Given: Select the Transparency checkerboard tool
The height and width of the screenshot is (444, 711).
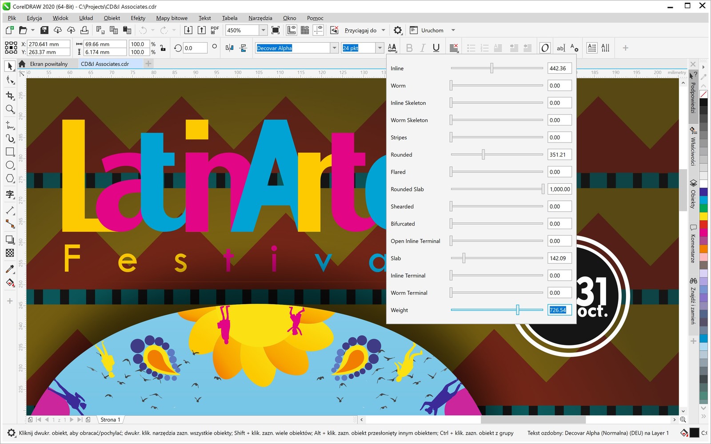Looking at the screenshot, I should [x=10, y=253].
